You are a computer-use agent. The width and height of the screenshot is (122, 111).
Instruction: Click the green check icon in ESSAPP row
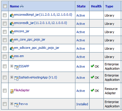(92, 66)
